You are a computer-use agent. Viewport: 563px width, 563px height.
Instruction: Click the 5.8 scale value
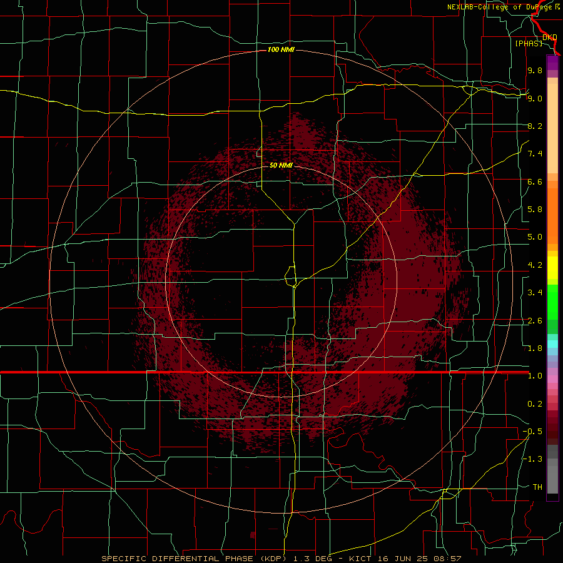[535, 210]
